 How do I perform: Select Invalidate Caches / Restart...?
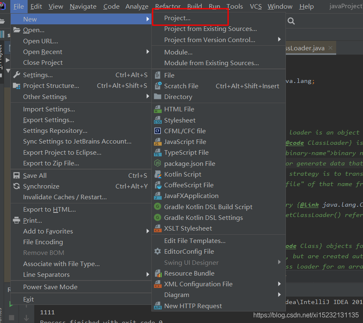(81, 197)
